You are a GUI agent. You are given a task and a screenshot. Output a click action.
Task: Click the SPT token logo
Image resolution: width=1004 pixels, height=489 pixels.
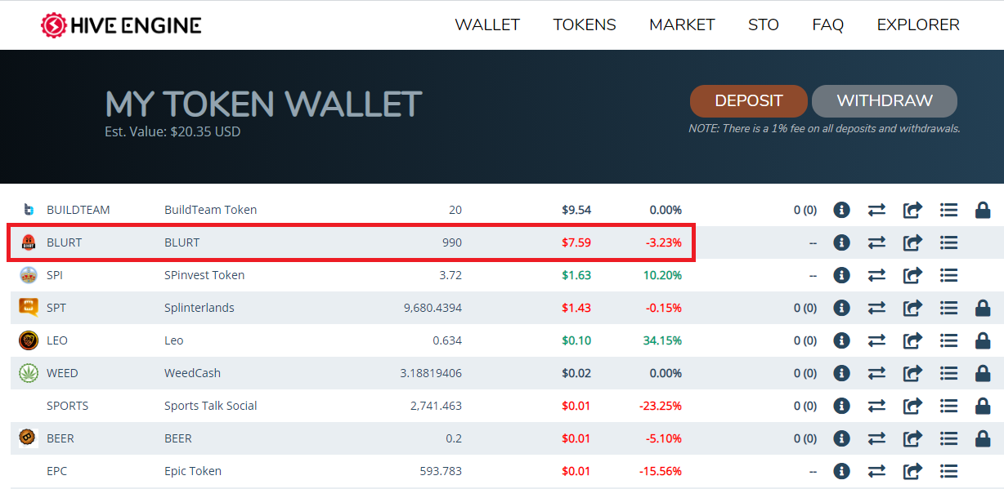[29, 308]
